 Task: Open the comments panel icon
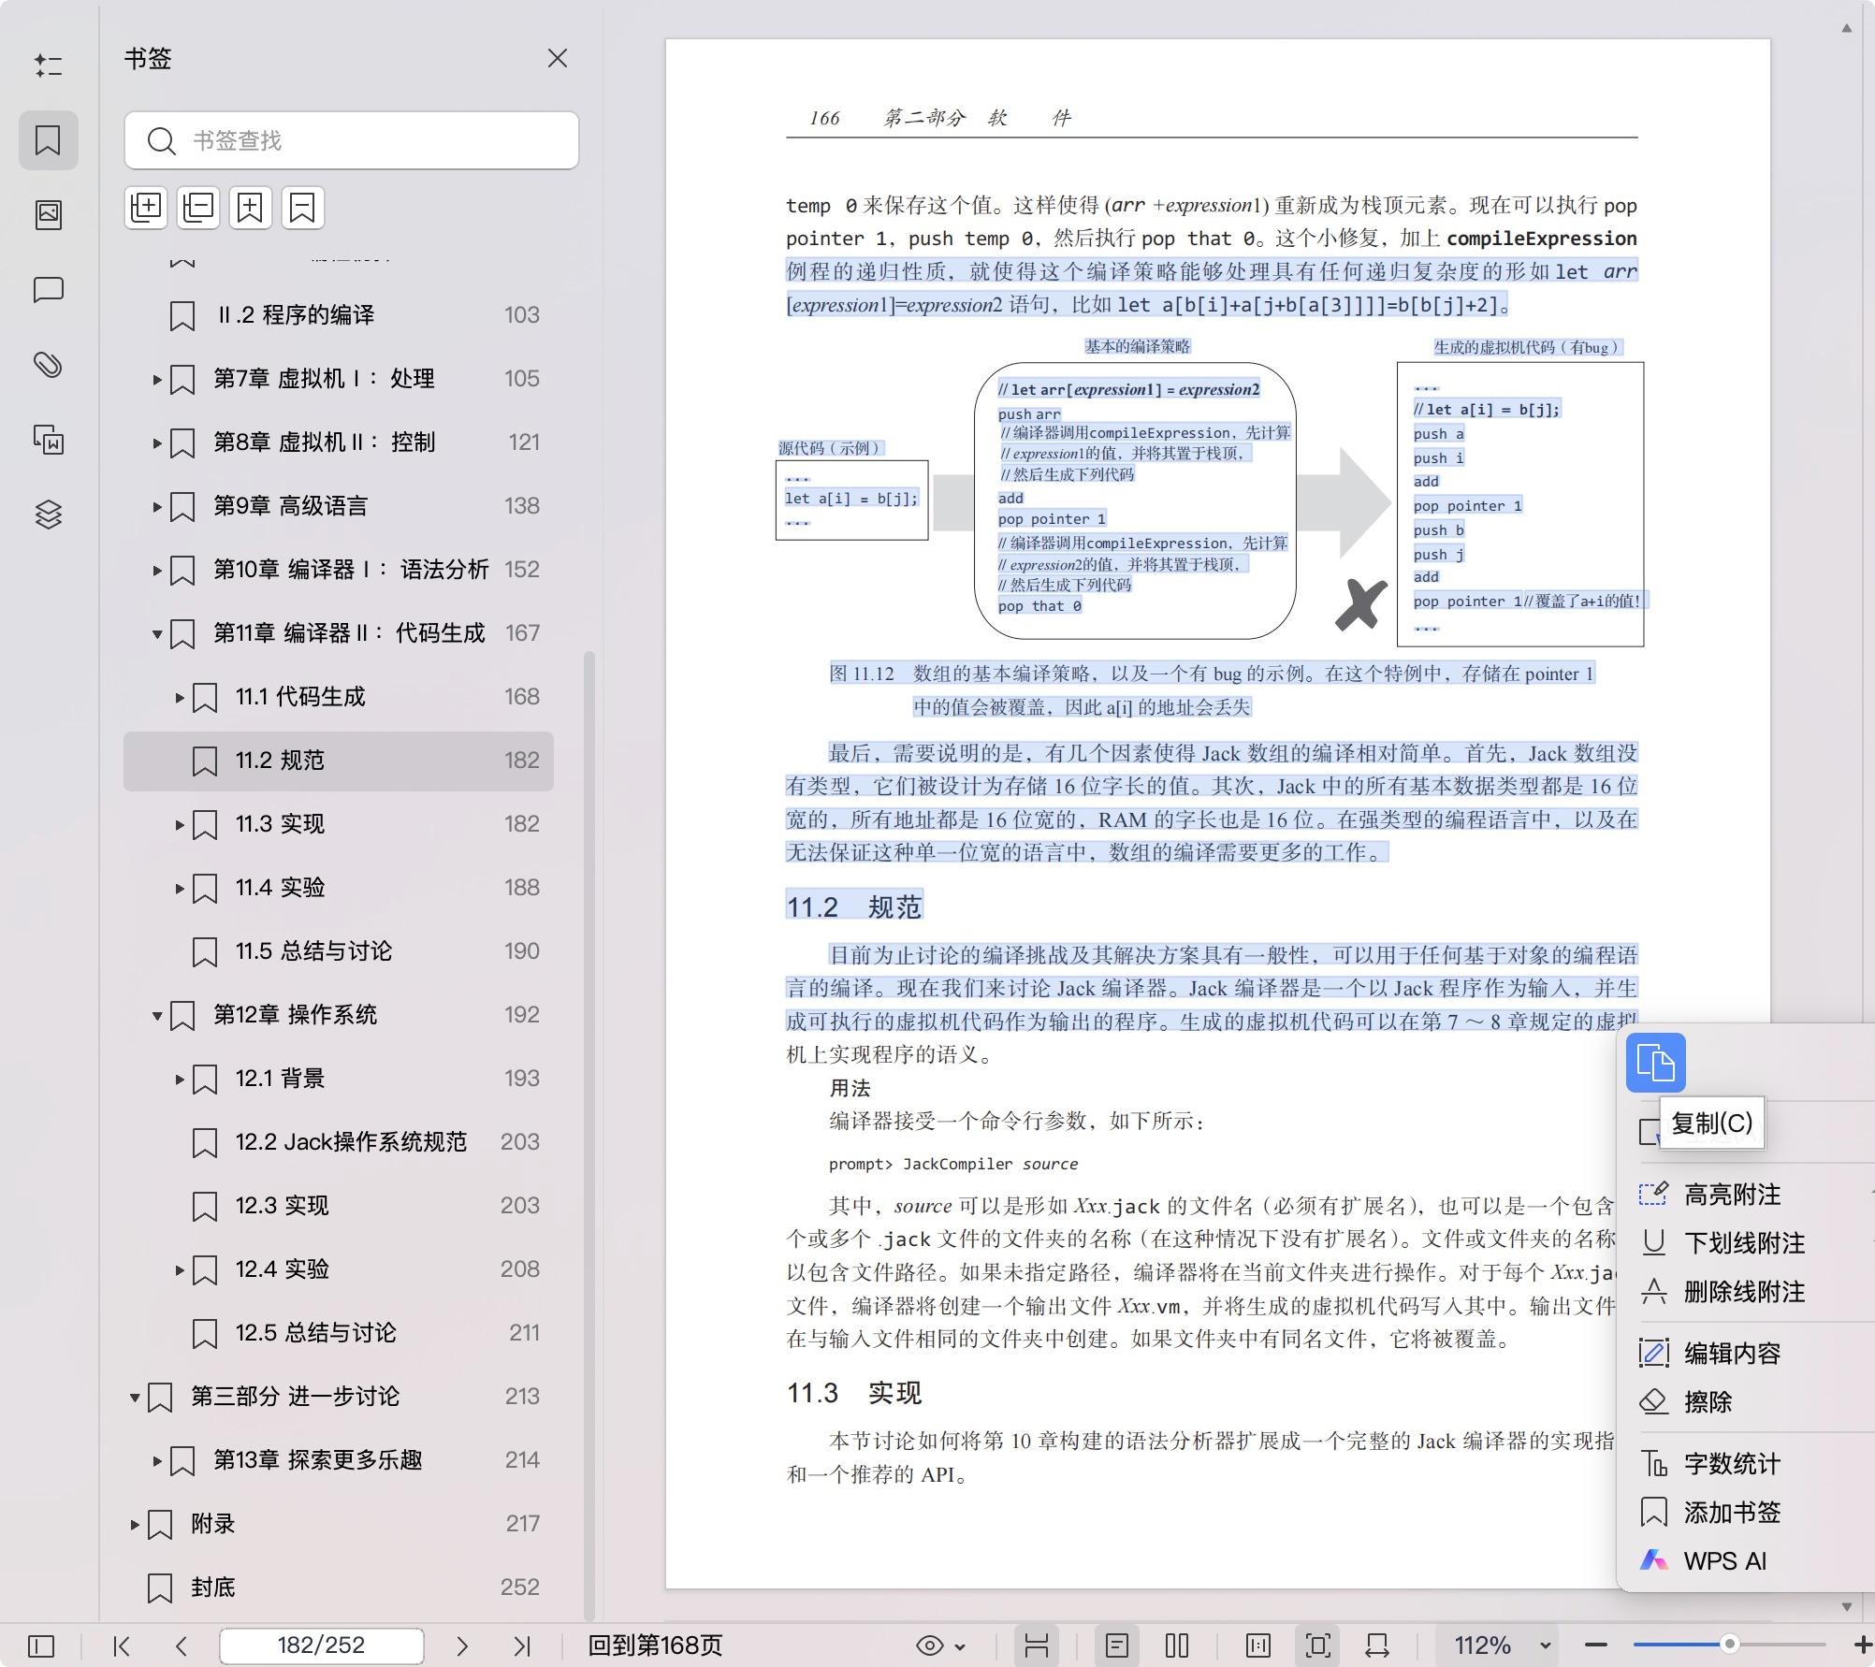[x=49, y=289]
